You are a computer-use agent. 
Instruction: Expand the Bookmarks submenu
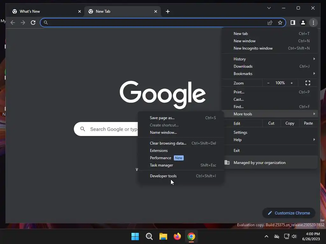(269, 74)
